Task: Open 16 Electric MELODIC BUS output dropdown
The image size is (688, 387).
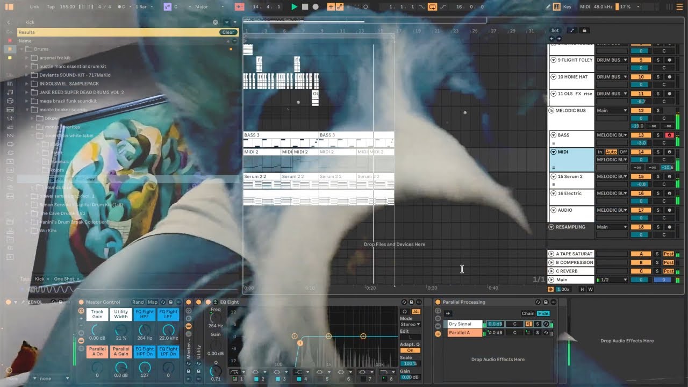Action: pyautogui.click(x=612, y=193)
